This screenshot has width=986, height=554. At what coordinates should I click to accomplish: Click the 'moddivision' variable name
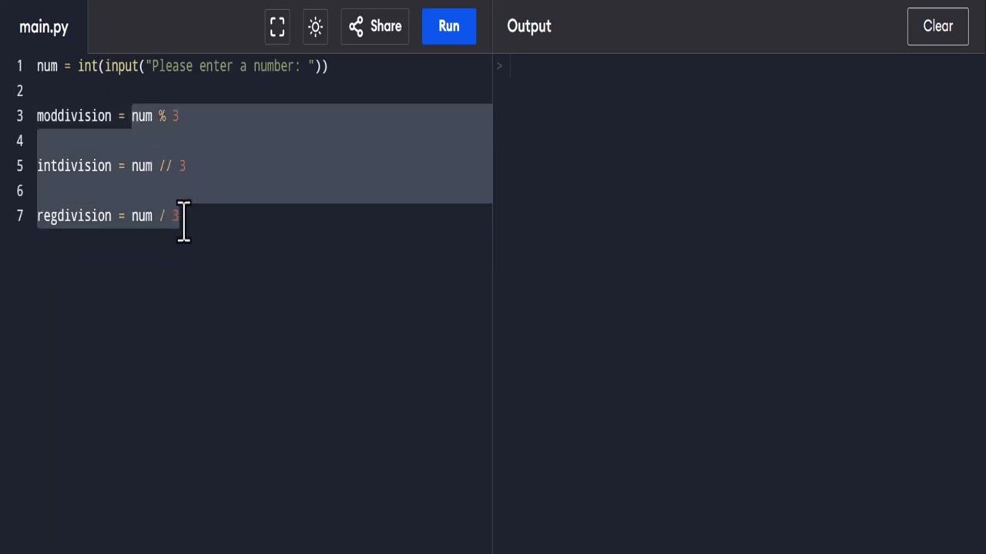tap(74, 116)
